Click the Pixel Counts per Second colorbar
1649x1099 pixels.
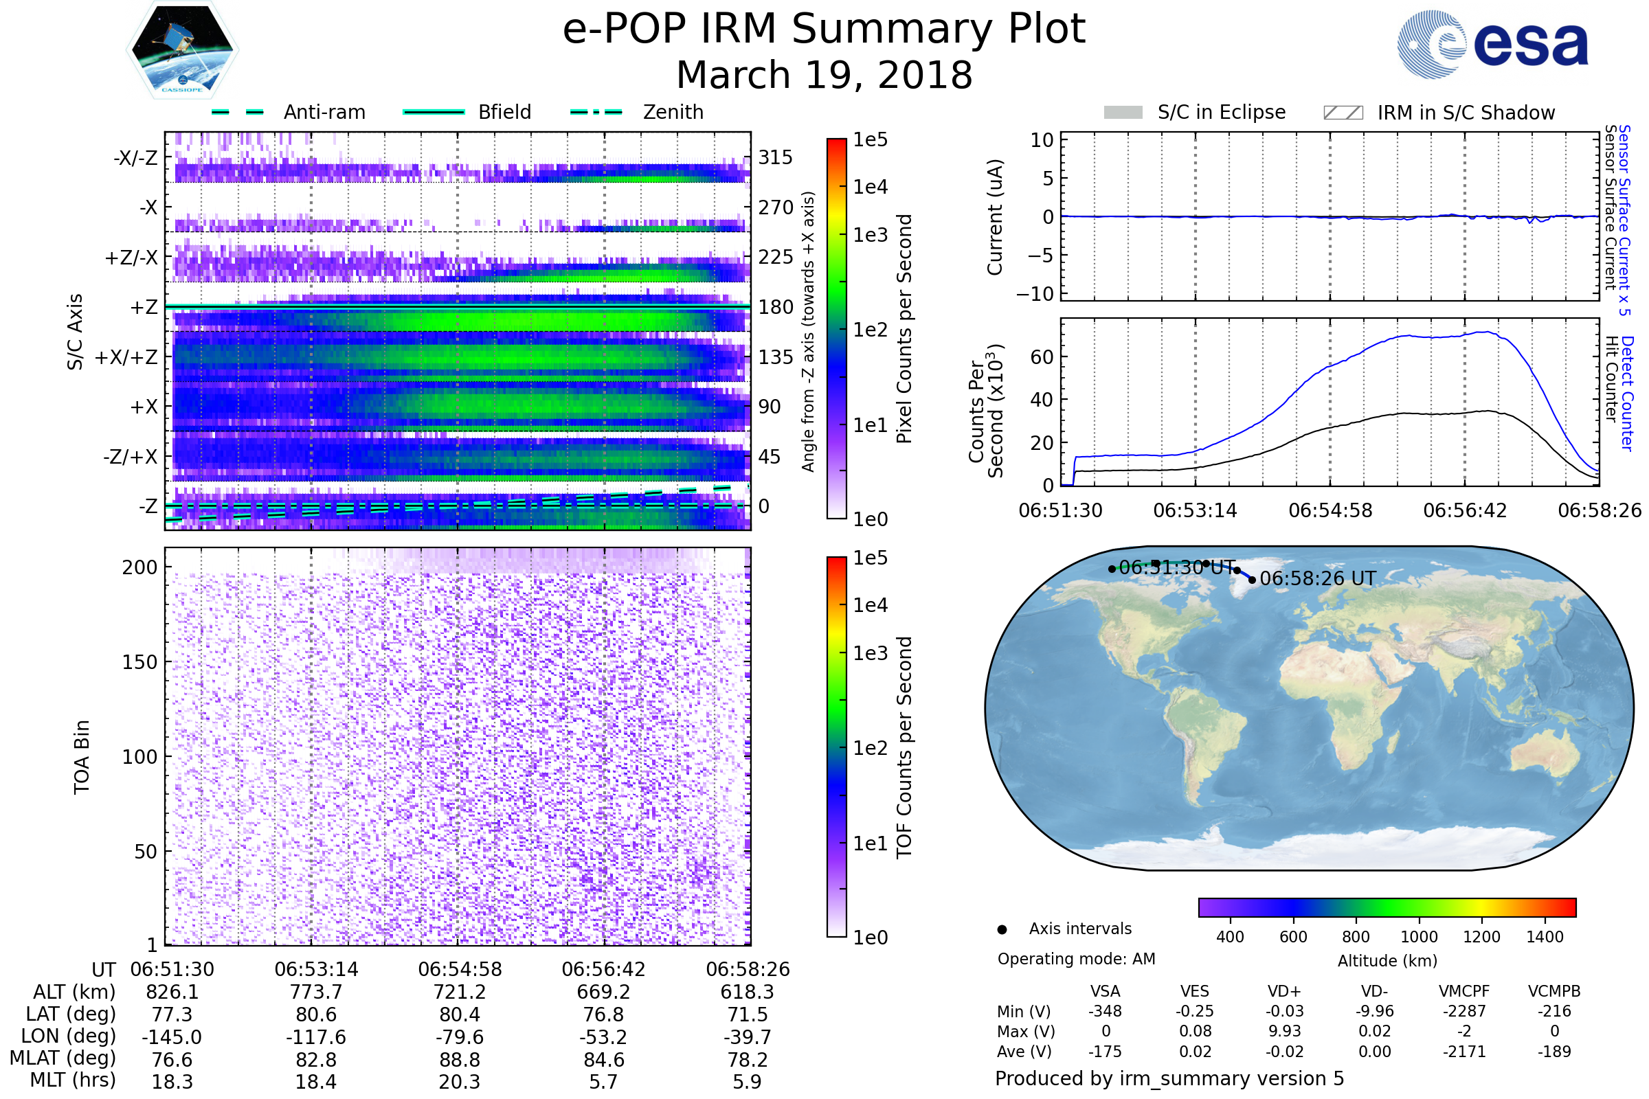[x=836, y=329]
